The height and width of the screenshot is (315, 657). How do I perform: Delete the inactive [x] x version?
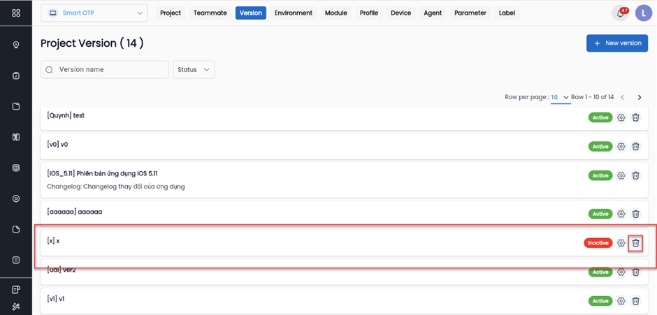(x=635, y=243)
